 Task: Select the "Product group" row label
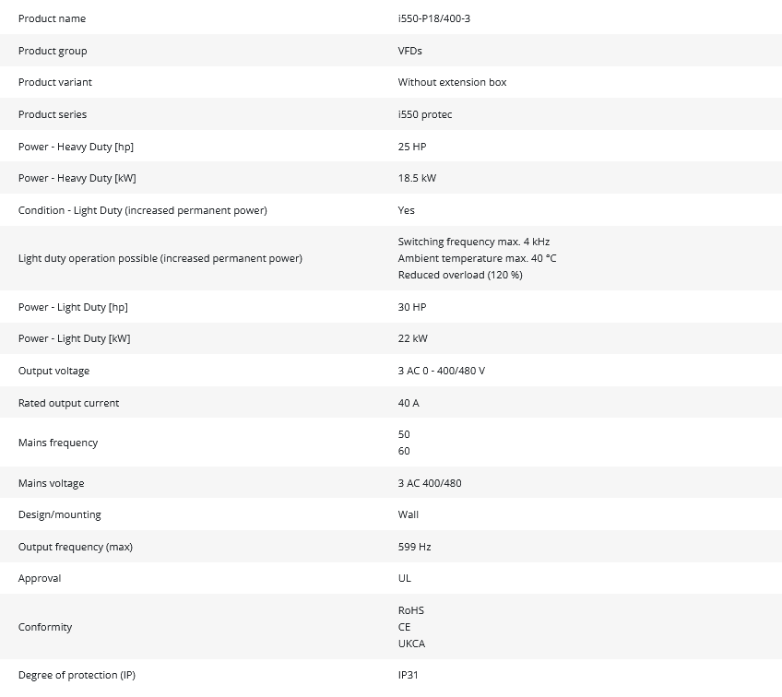coord(53,51)
